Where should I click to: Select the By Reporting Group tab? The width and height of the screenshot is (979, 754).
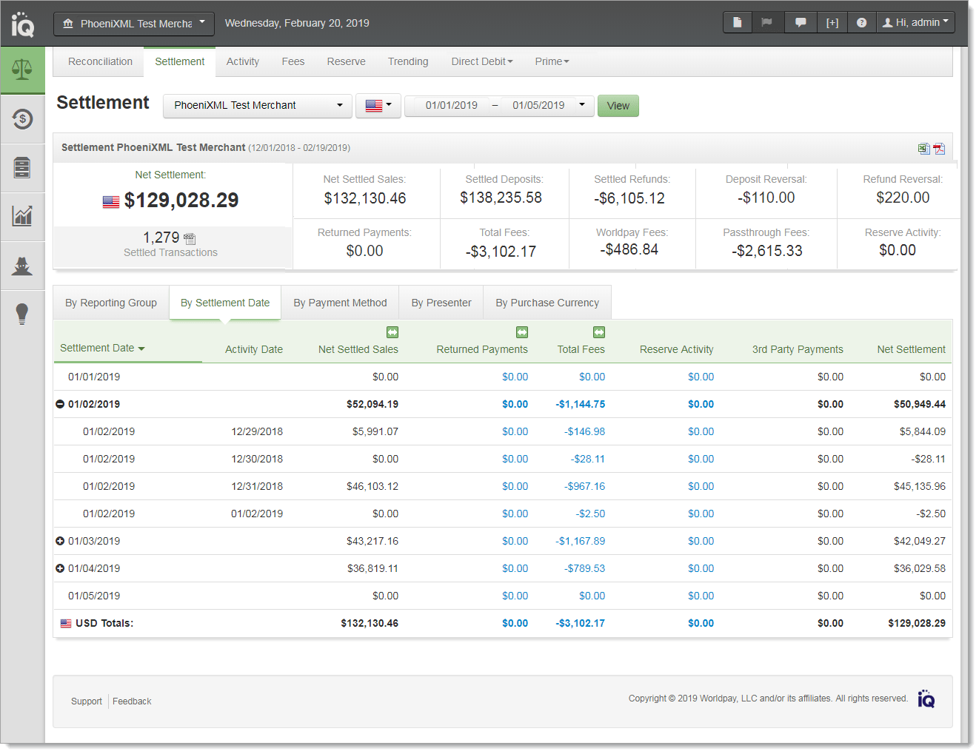pos(111,303)
